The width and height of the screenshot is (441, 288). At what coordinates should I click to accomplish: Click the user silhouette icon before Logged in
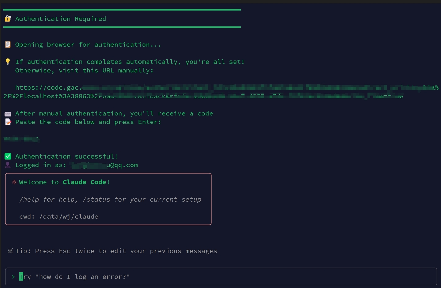click(x=8, y=165)
